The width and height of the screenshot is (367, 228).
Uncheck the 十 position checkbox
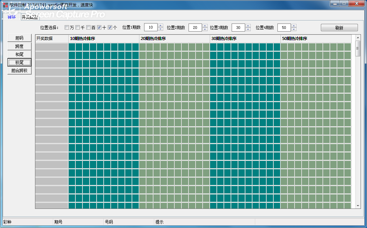click(99, 28)
